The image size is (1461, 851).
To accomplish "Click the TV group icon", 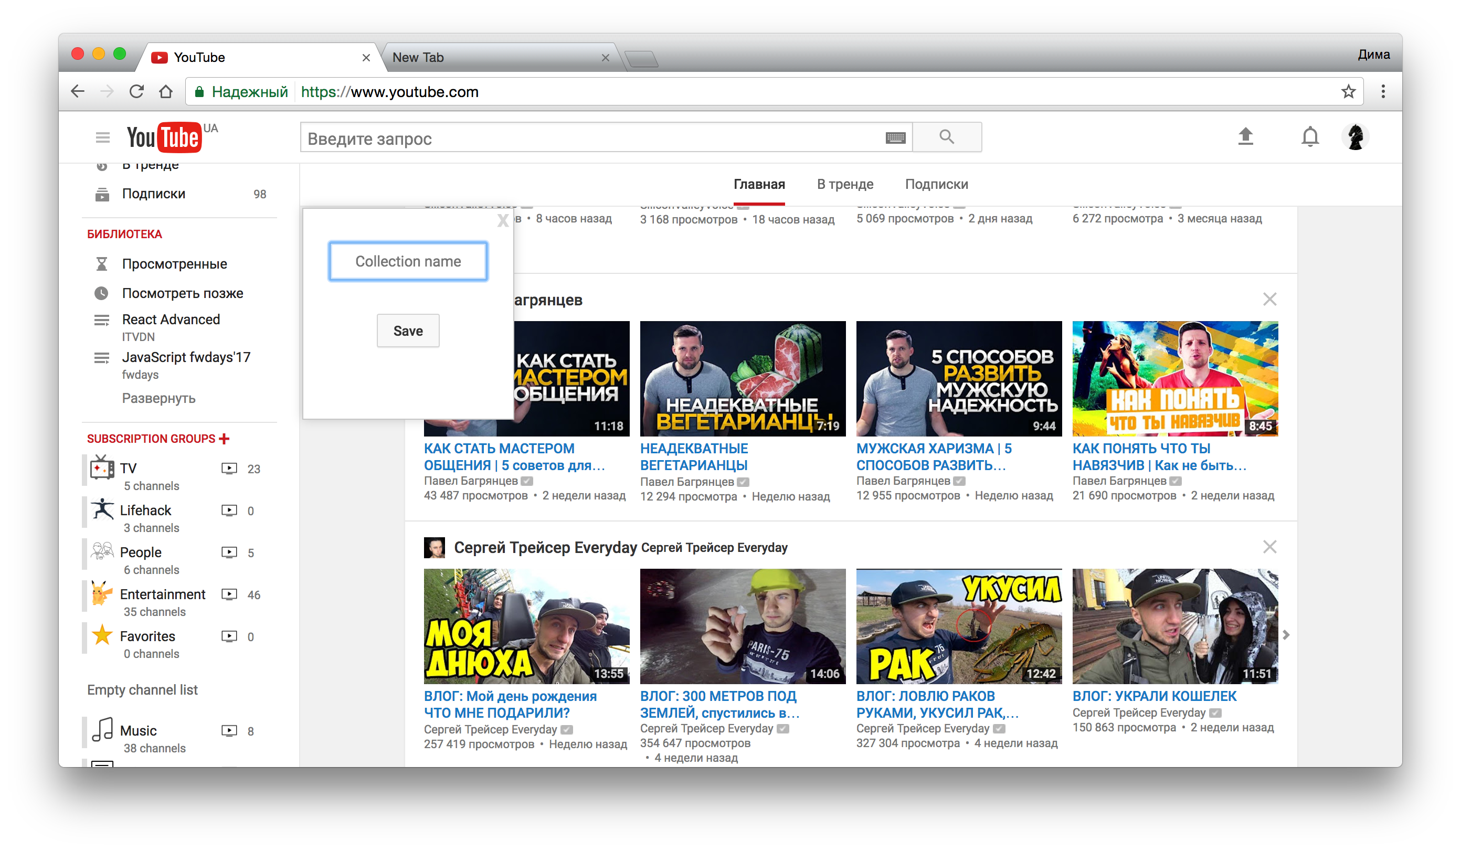I will 102,467.
